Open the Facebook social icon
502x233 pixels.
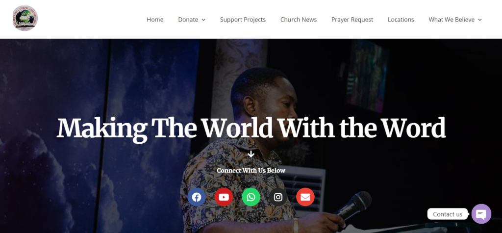point(197,197)
